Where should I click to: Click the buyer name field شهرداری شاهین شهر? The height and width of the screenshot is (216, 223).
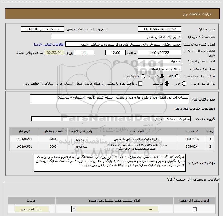116,37
